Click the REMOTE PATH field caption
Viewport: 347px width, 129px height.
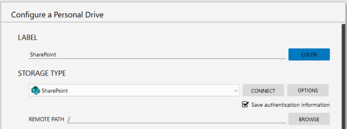46,119
